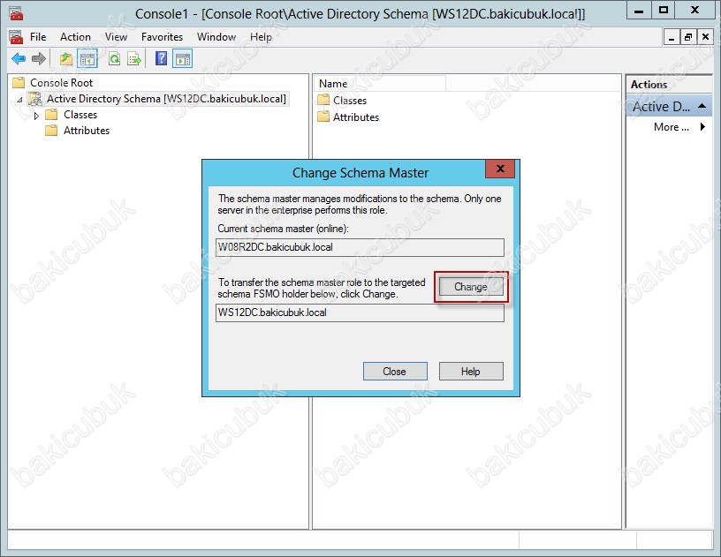Select the Attributes label in console tree
Image resolution: width=721 pixels, height=557 pixels.
[87, 131]
